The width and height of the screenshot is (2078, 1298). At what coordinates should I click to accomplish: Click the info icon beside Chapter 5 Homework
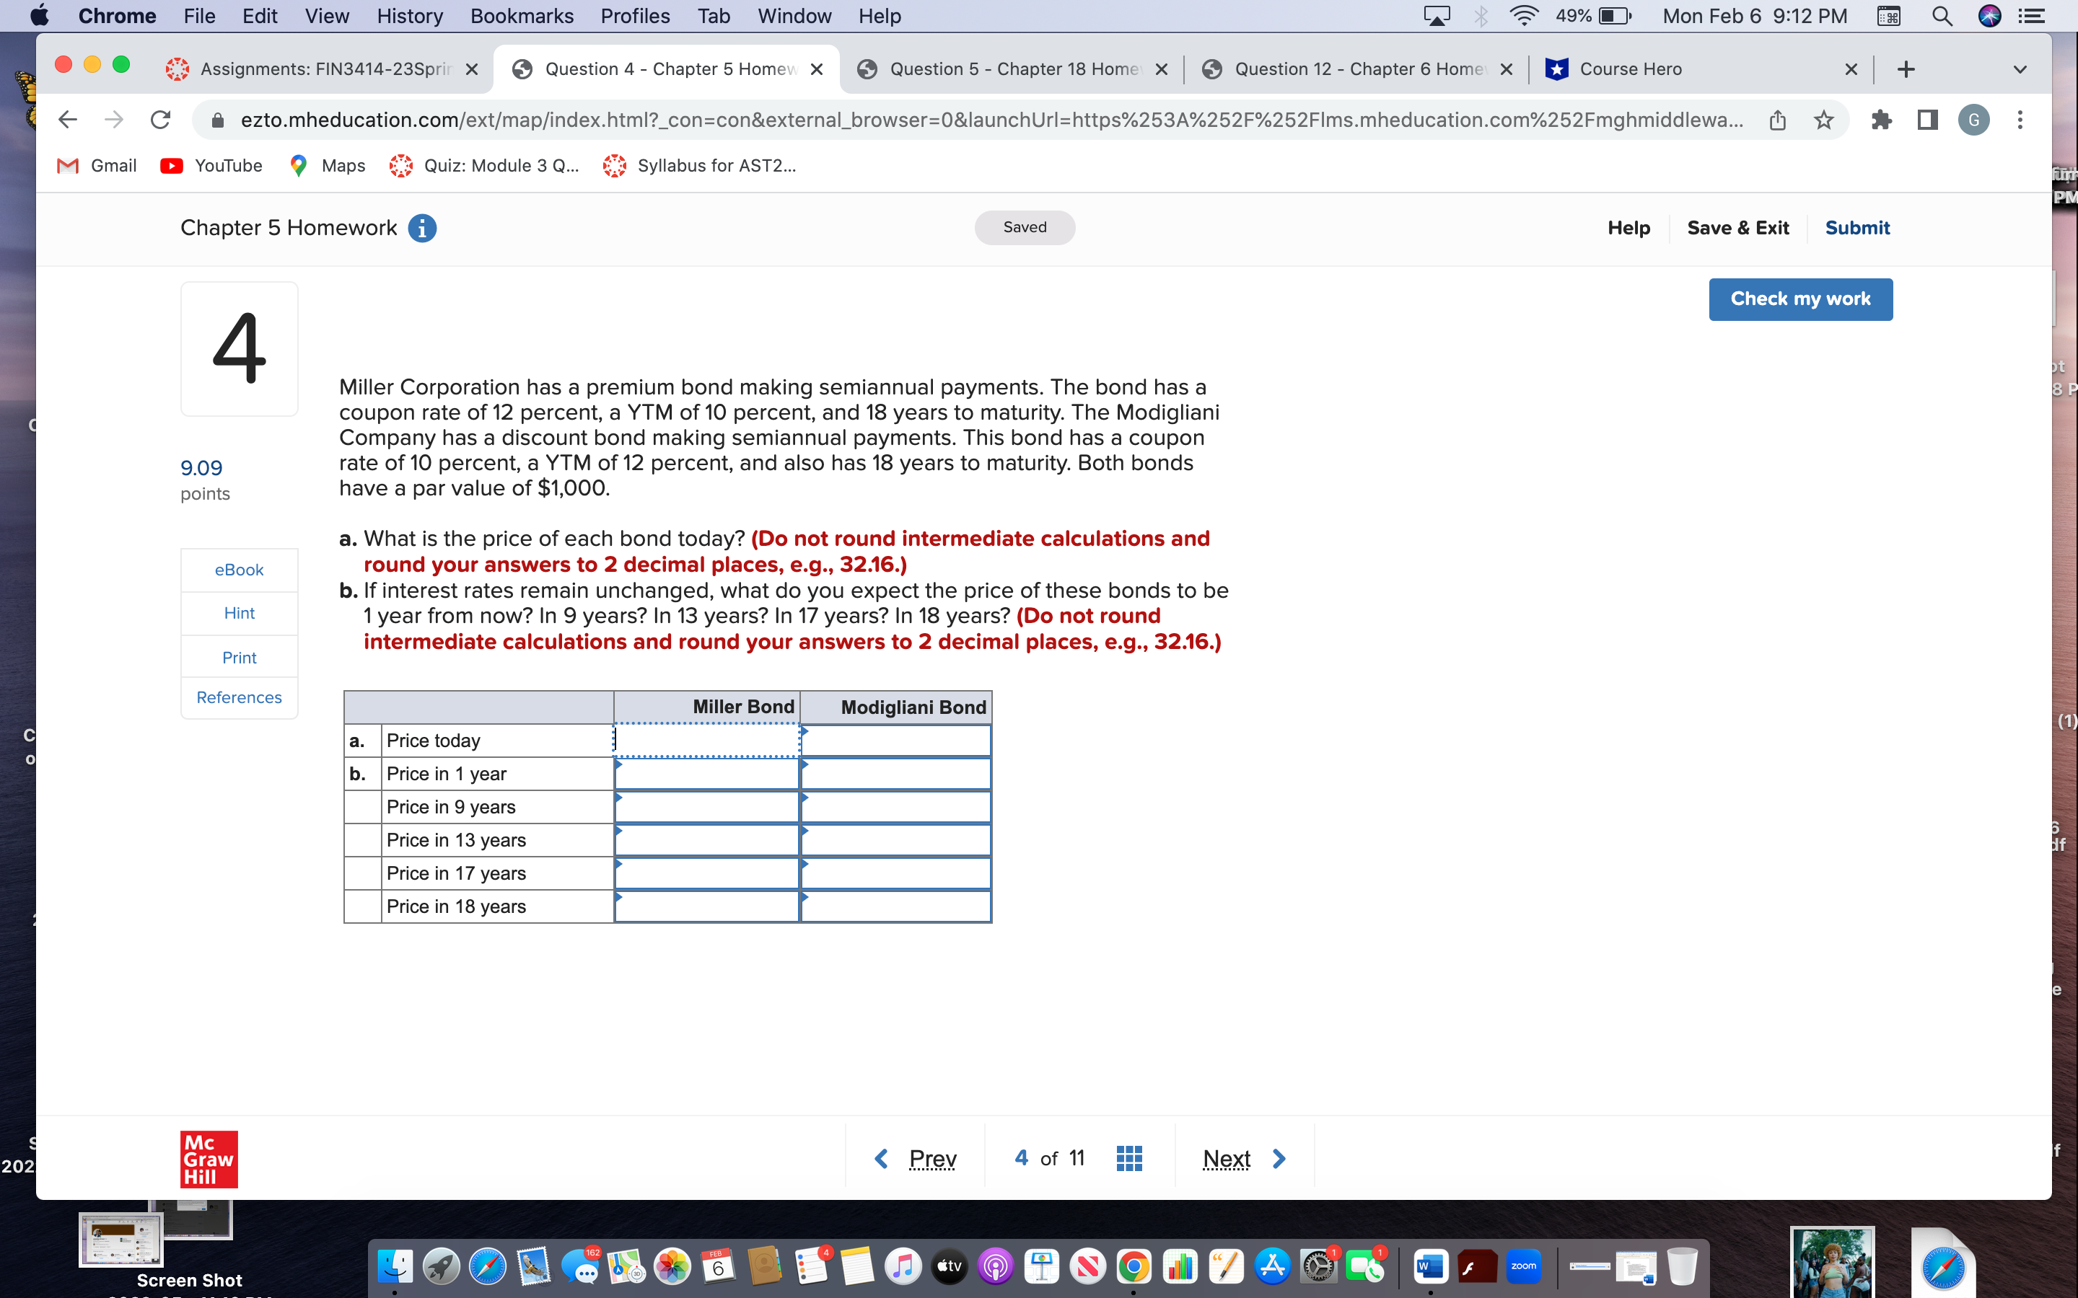(423, 227)
